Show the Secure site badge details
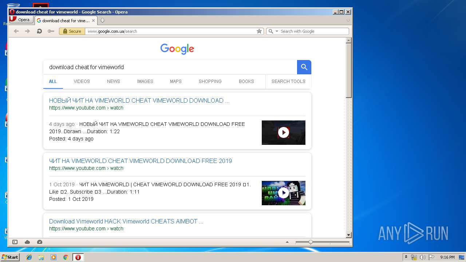The width and height of the screenshot is (466, 262). tap(72, 31)
